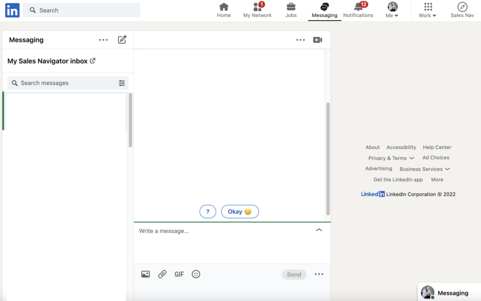
Task: Open the GIF picker
Action: 179,274
